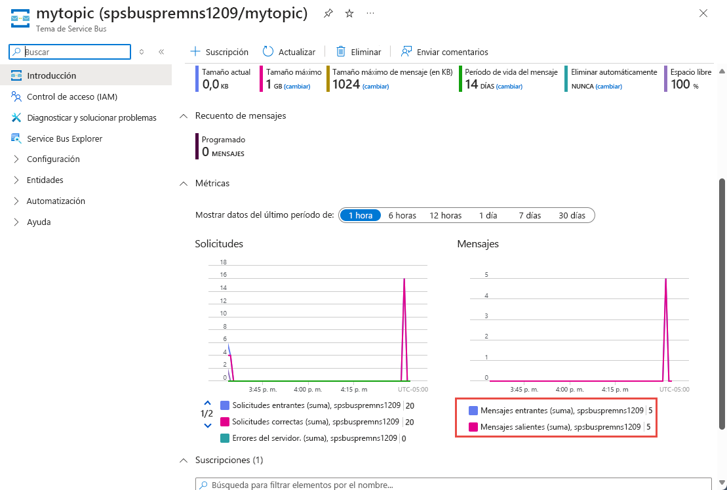The width and height of the screenshot is (727, 490).
Task: Close the mytopic blade
Action: [x=703, y=14]
